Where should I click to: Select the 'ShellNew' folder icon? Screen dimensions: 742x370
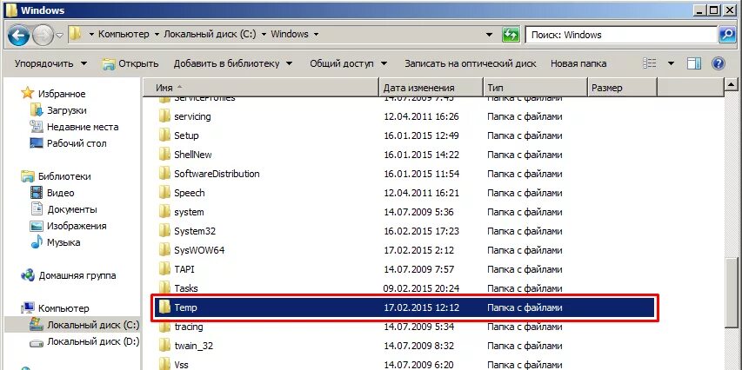(x=164, y=154)
